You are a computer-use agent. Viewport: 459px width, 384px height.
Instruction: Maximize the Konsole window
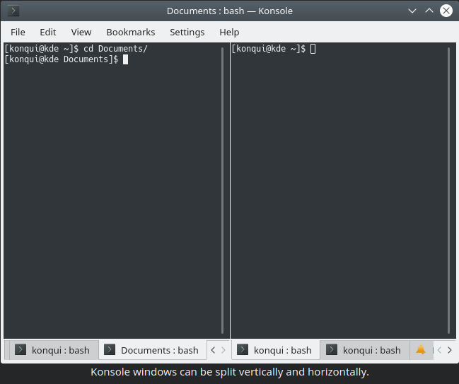click(429, 11)
